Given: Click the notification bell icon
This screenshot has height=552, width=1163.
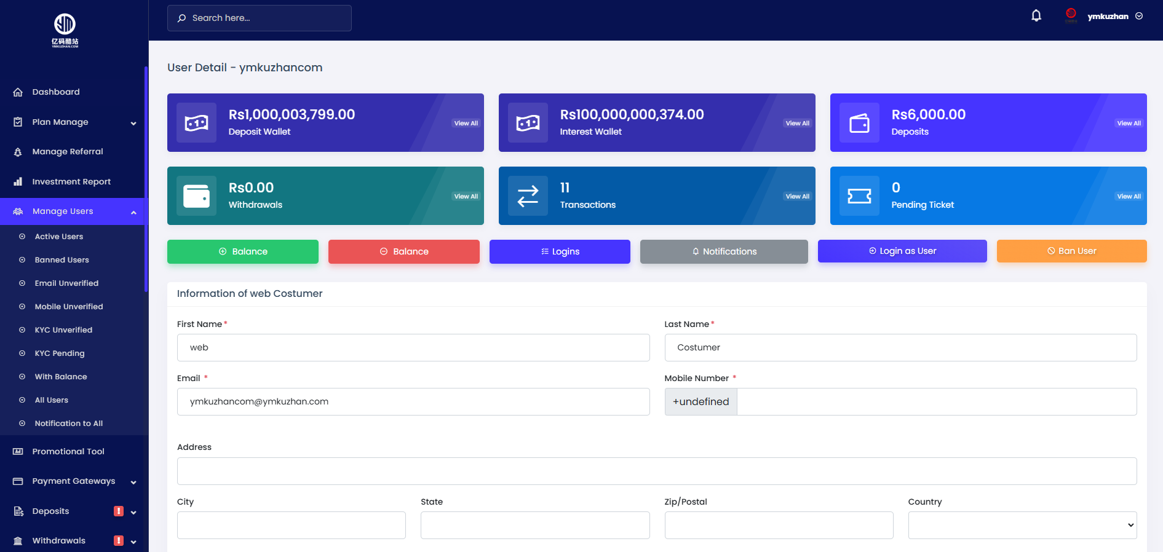Looking at the screenshot, I should click(x=1036, y=16).
